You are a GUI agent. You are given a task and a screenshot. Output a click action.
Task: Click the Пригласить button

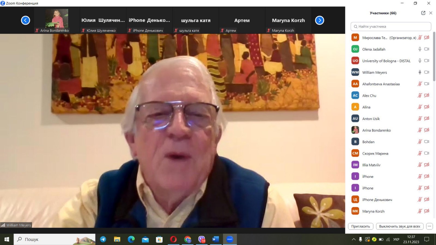click(361, 226)
